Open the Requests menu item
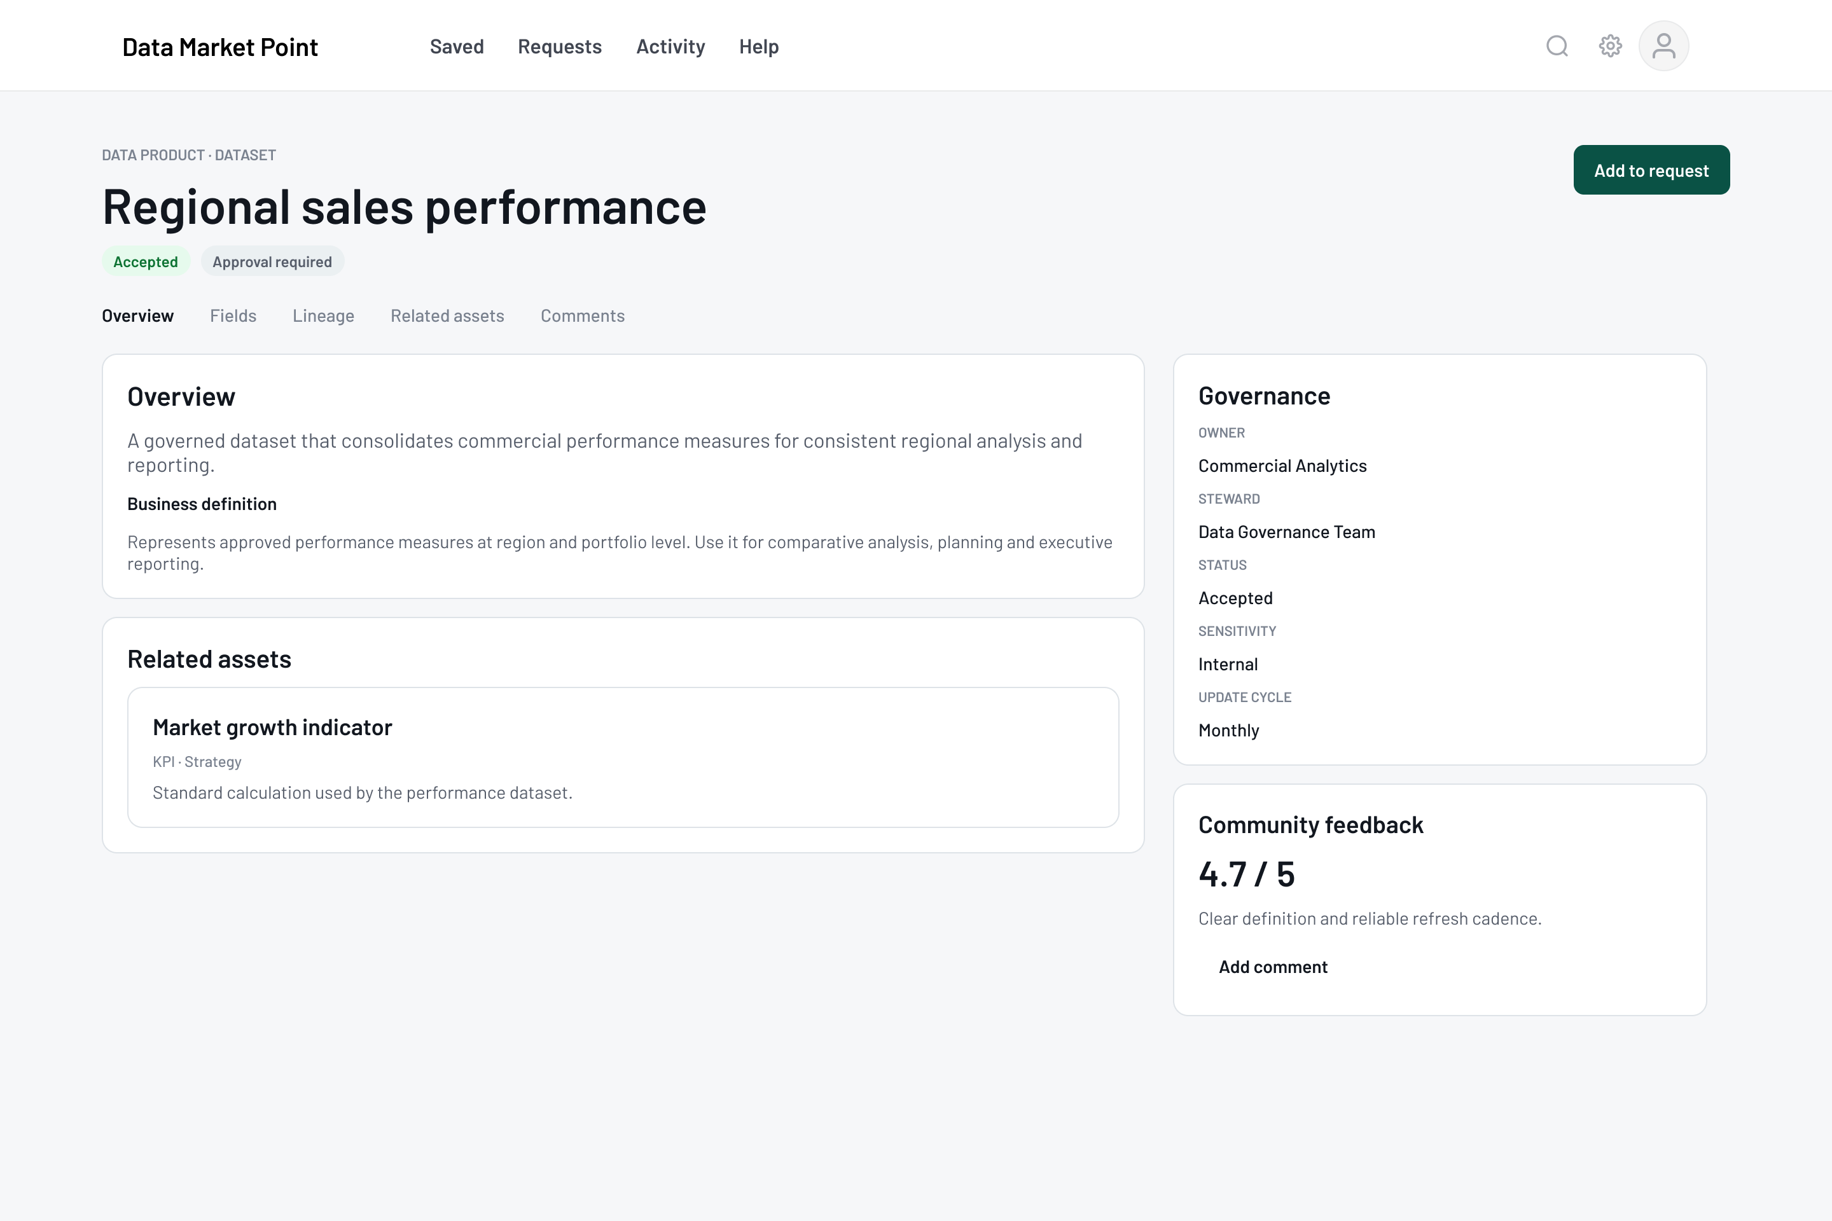The width and height of the screenshot is (1832, 1221). (x=559, y=46)
